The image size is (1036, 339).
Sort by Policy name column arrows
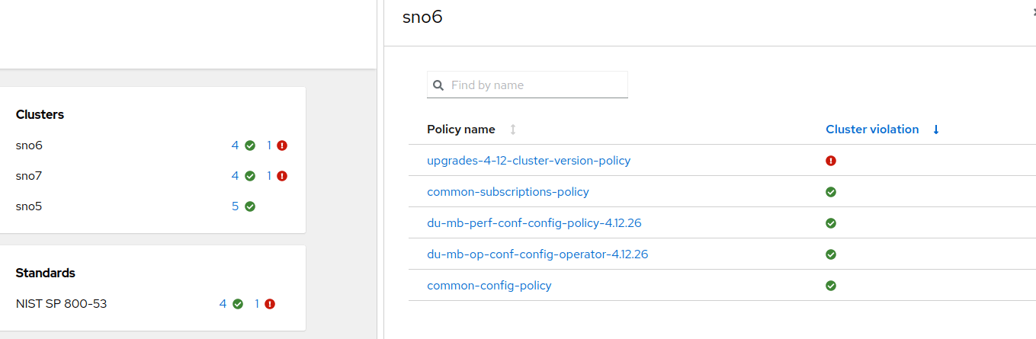[x=513, y=130]
